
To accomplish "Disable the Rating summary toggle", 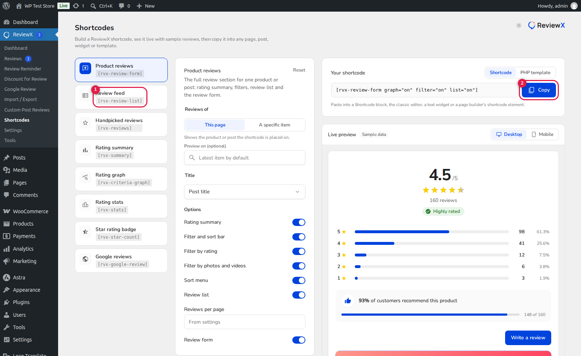I will coord(299,222).
